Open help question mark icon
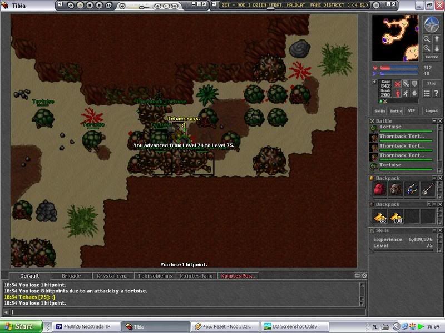 tap(437, 93)
